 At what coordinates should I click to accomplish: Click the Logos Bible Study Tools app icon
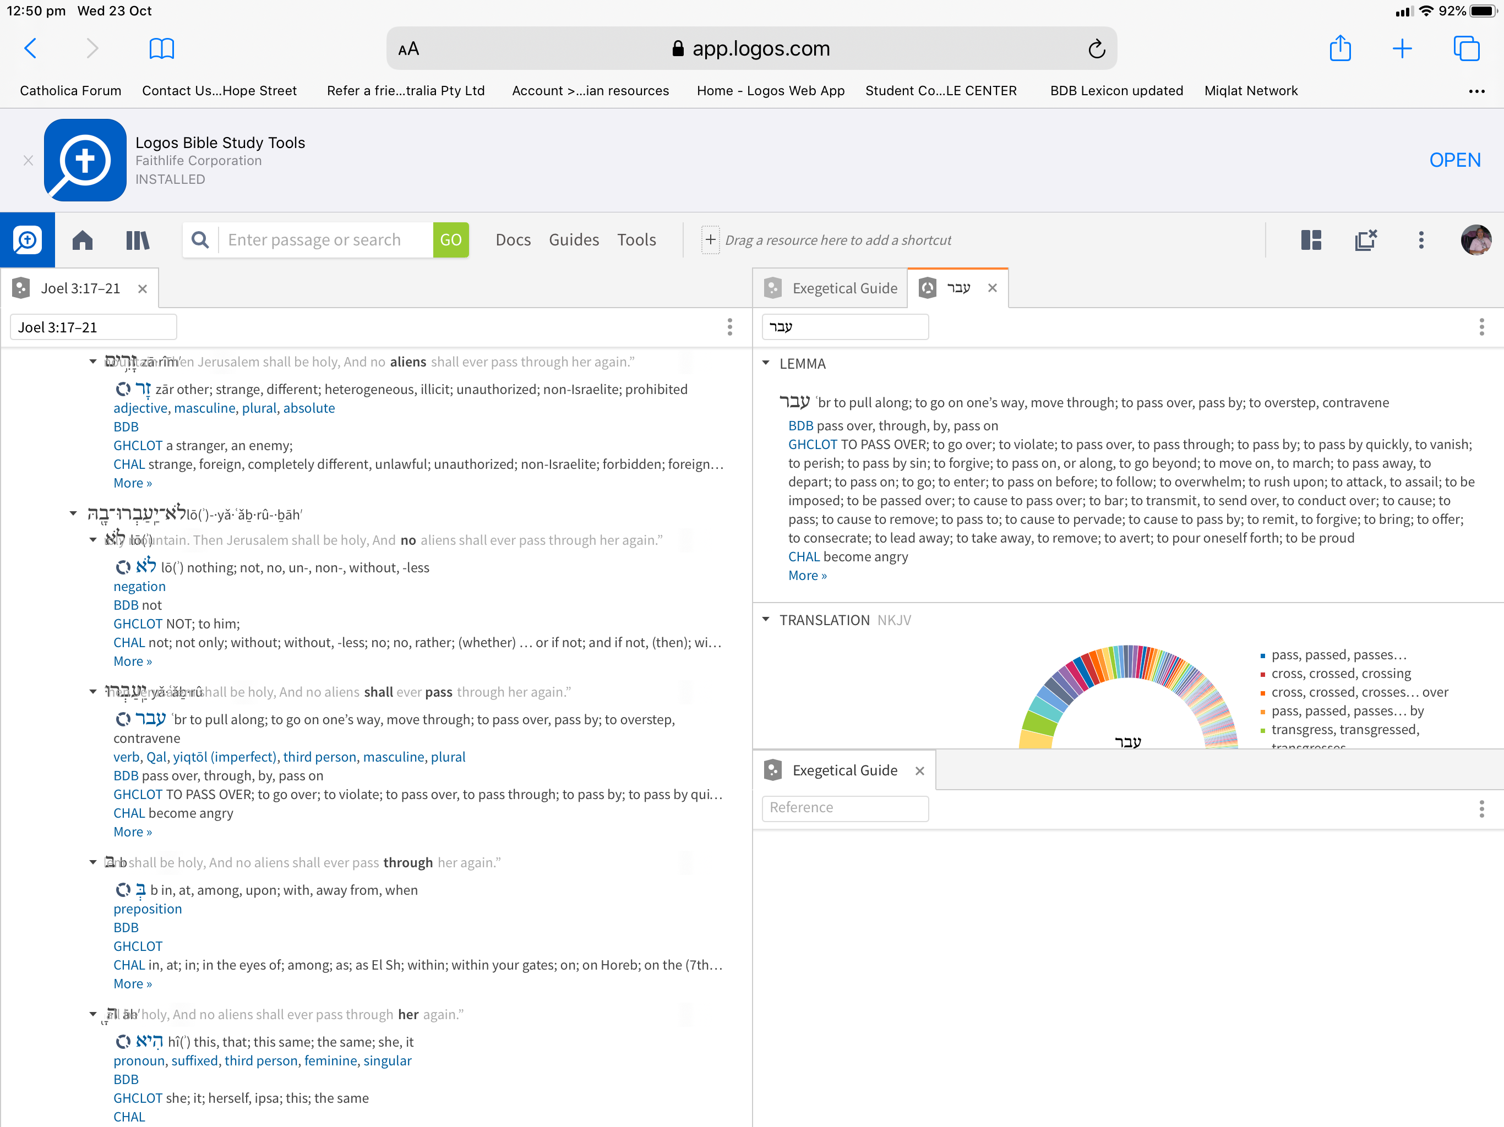(x=85, y=160)
